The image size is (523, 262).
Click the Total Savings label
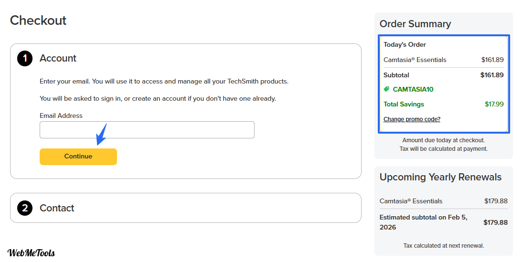(404, 104)
